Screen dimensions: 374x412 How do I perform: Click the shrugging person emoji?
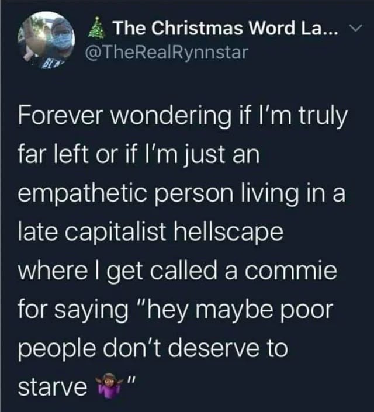(108, 386)
